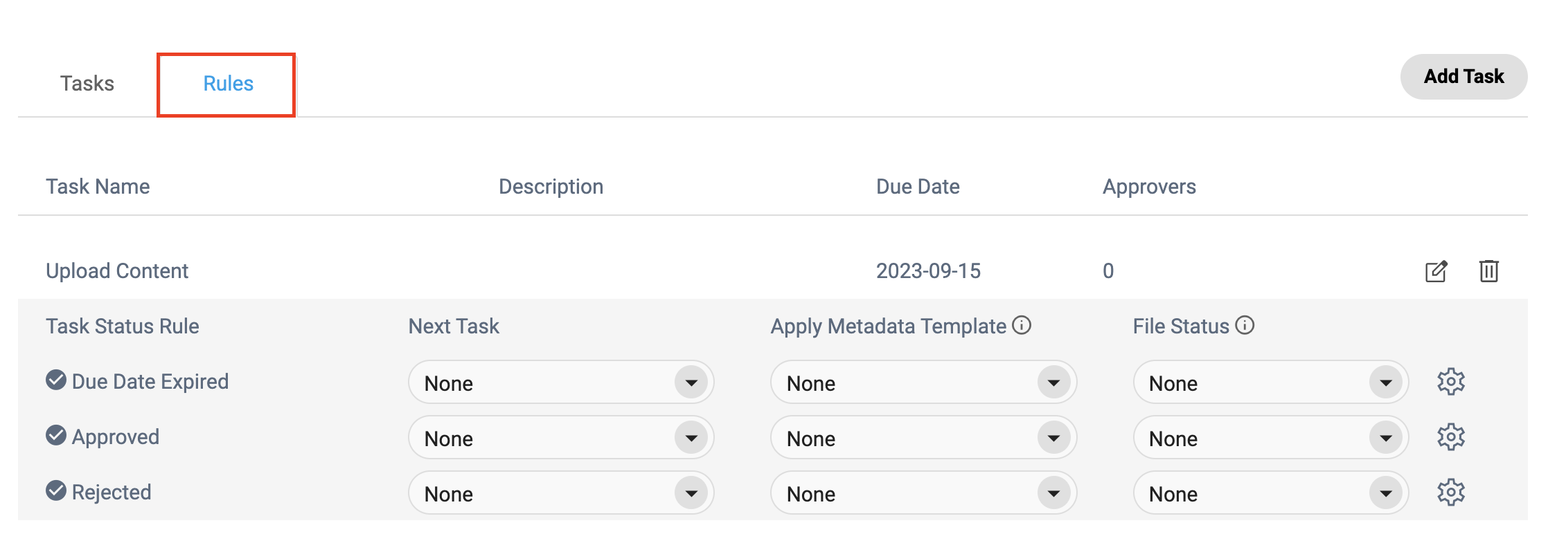Image resolution: width=1557 pixels, height=534 pixels.
Task: Select the Rules tab
Action: [x=228, y=84]
